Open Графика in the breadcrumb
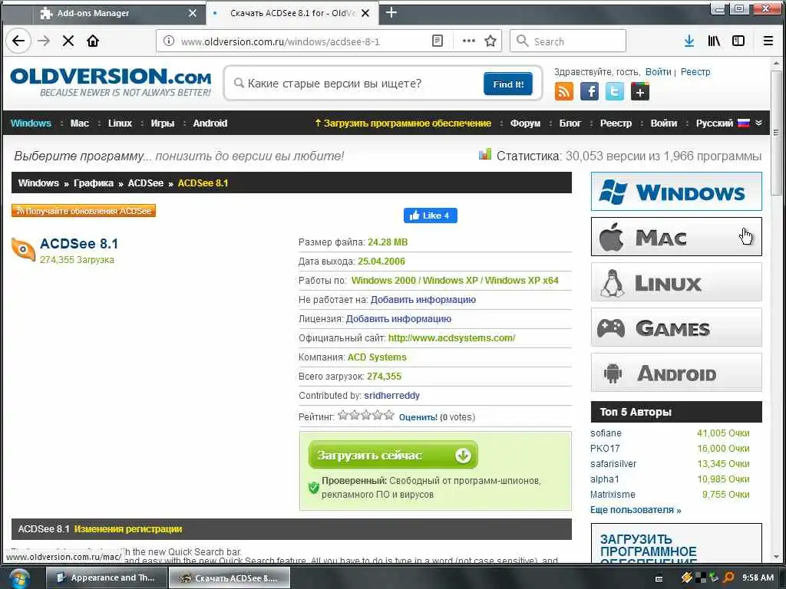786x589 pixels. (93, 183)
